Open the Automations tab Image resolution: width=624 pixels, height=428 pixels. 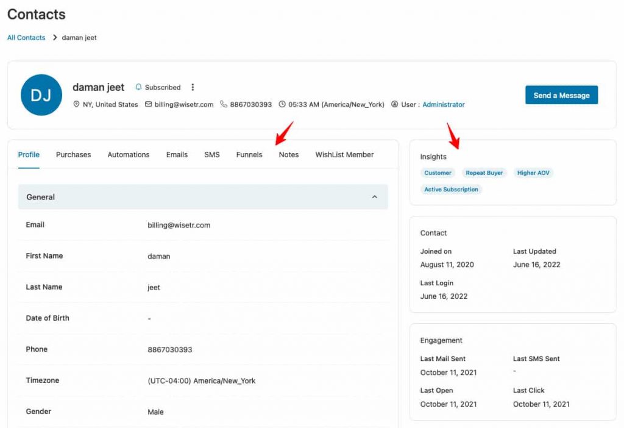click(x=129, y=154)
